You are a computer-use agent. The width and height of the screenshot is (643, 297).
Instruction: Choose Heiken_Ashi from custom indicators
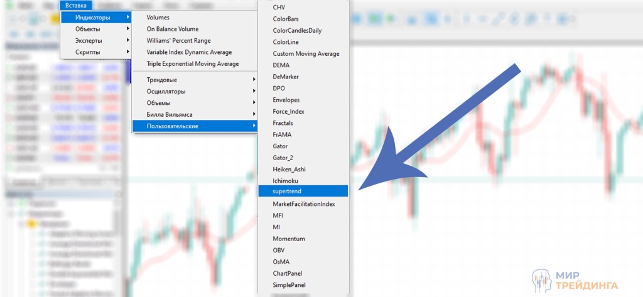coord(289,170)
